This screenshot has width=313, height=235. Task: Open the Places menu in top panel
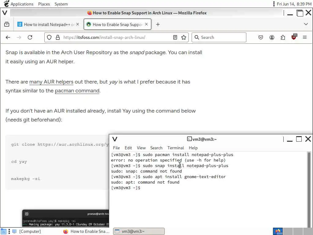(x=44, y=4)
